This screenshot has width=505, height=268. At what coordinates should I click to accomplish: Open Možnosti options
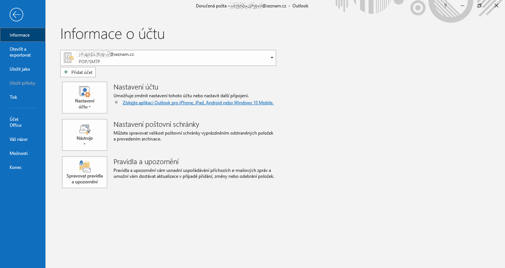[x=23, y=153]
